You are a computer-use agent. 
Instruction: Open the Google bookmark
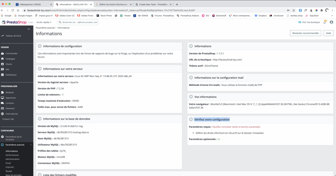pyautogui.click(x=6, y=16)
